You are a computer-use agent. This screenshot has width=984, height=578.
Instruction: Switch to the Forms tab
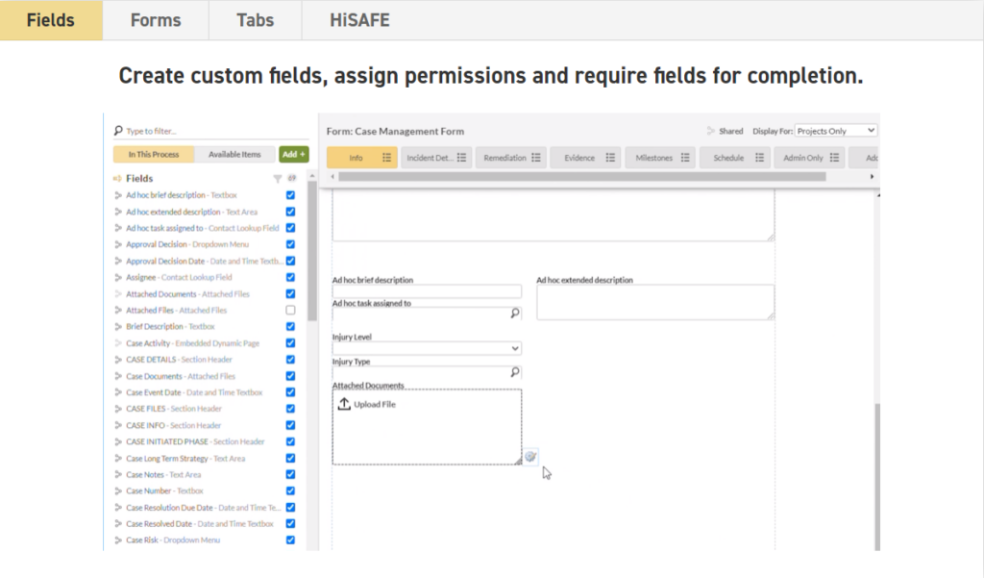click(155, 20)
